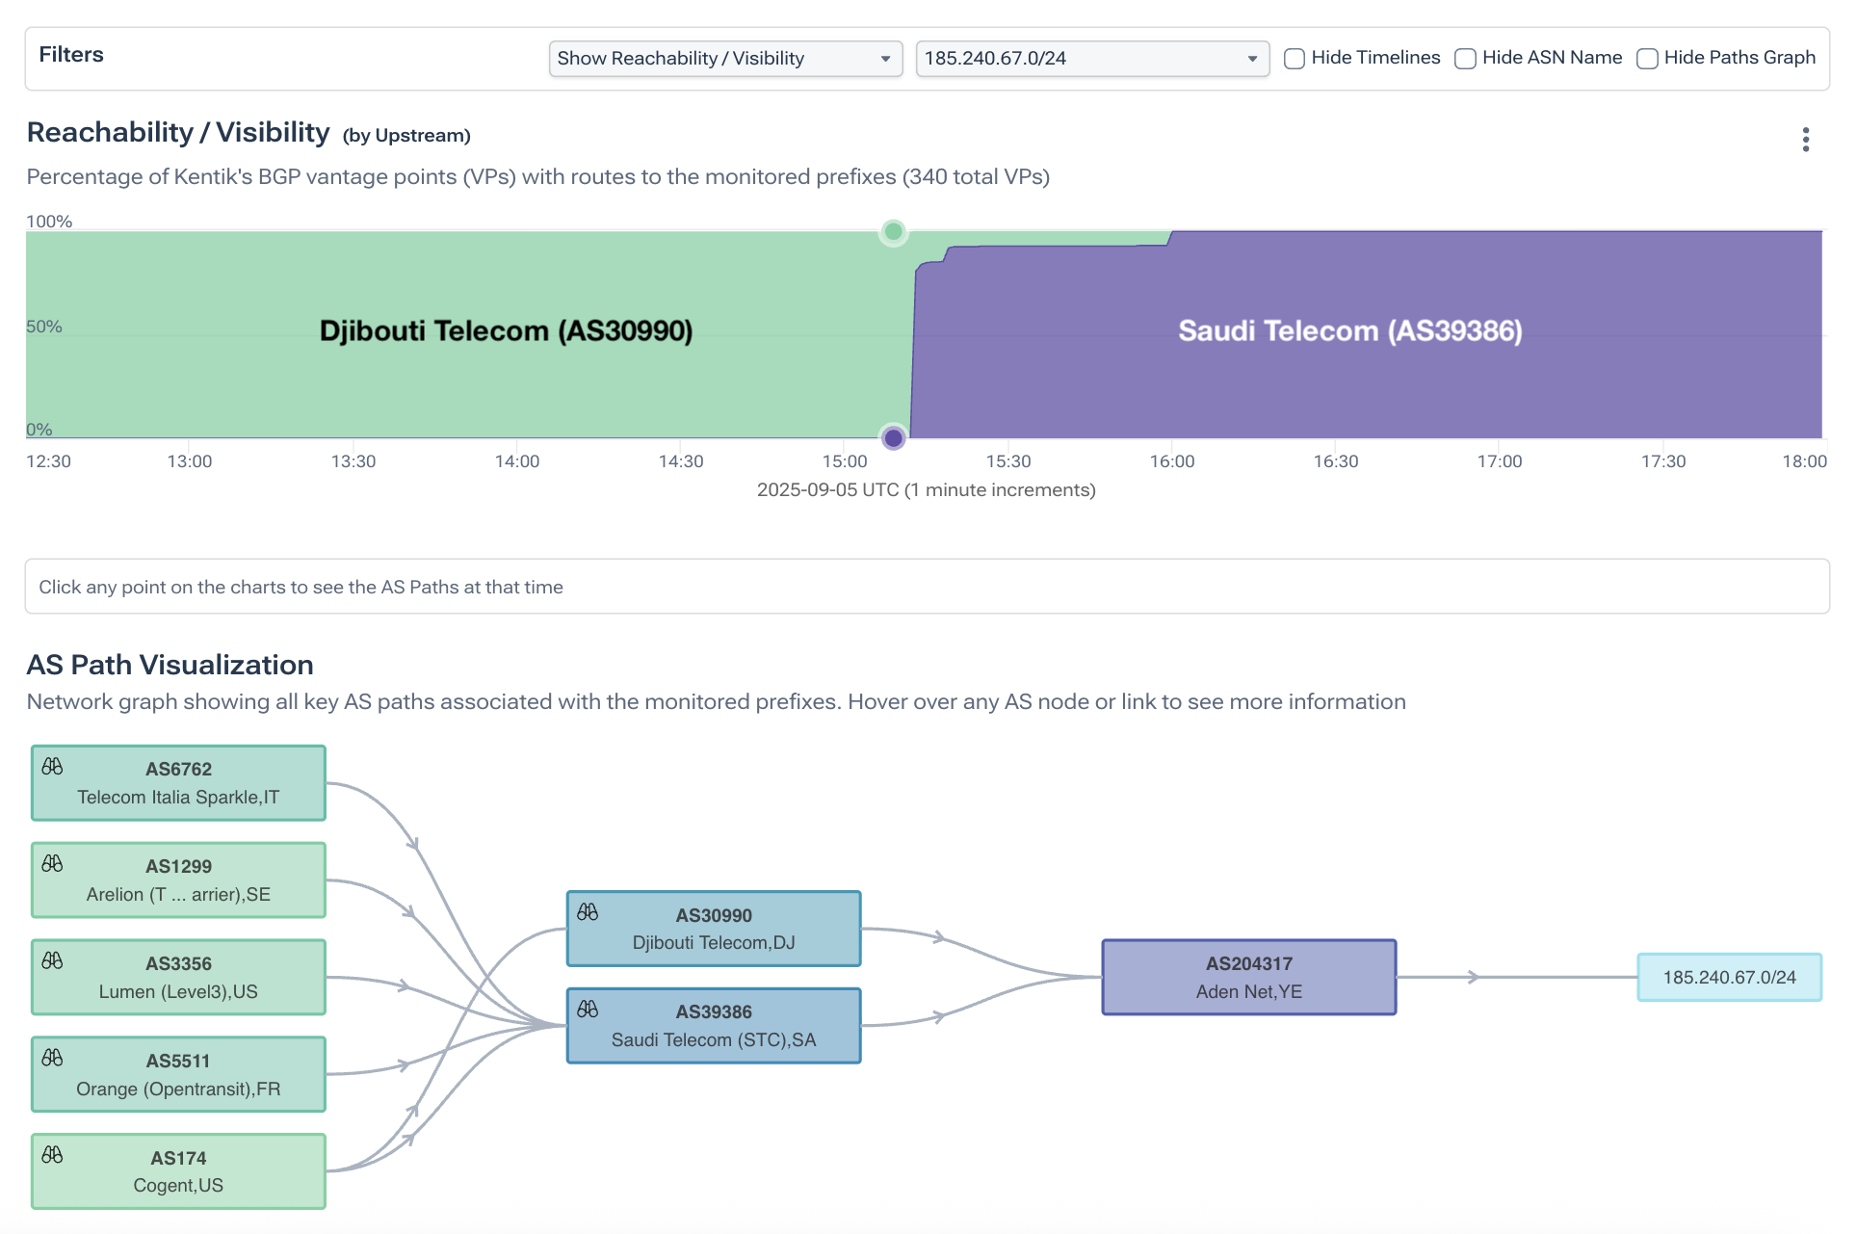
Task: Select the AS1299 Arelion node
Action: (x=178, y=880)
